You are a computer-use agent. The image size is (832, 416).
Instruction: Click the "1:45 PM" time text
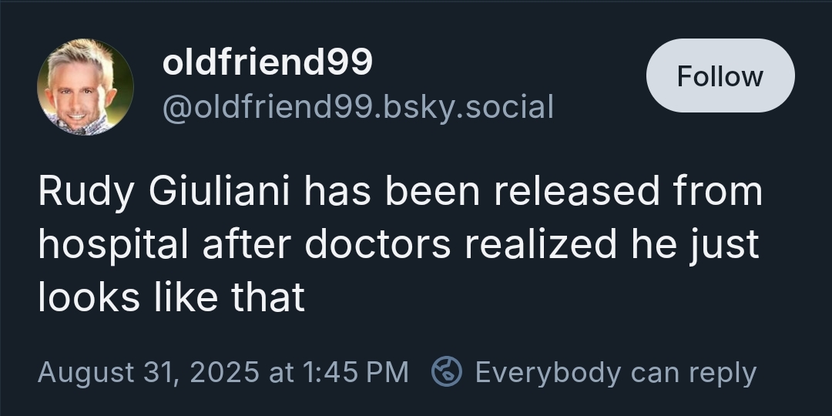click(355, 372)
